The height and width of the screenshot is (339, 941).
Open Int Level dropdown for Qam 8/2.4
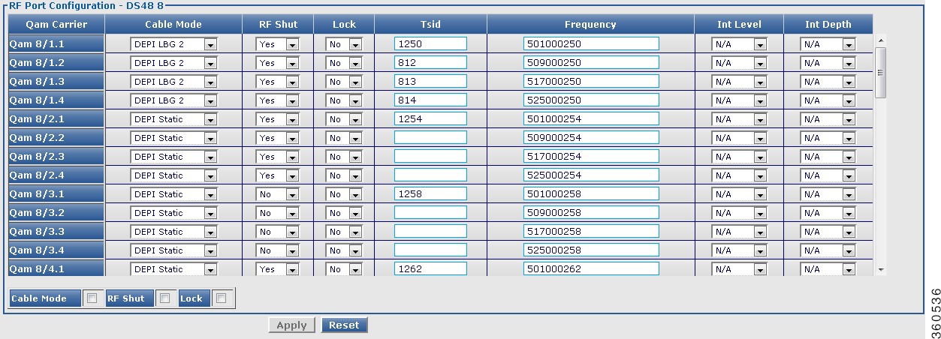739,175
